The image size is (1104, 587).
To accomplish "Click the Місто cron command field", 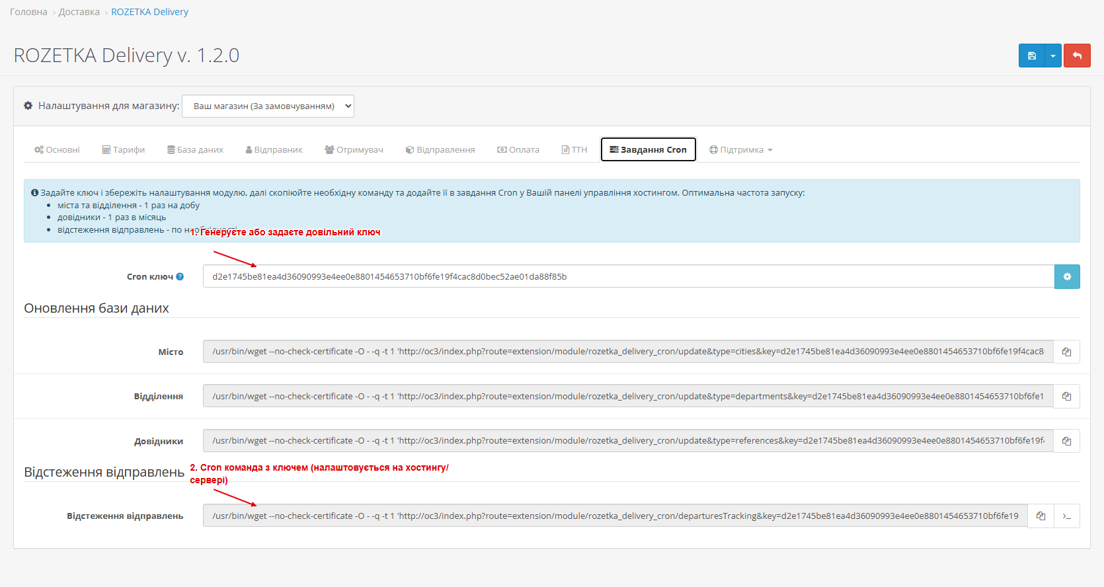I will tap(628, 352).
